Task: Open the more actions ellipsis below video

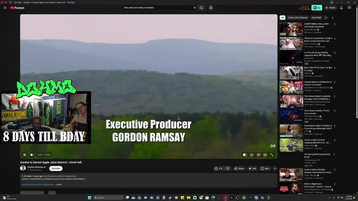Action: pos(275,168)
